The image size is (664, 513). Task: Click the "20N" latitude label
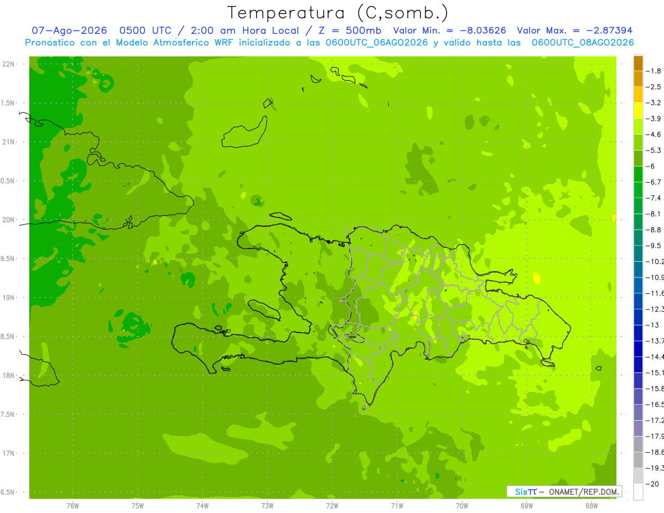click(9, 220)
